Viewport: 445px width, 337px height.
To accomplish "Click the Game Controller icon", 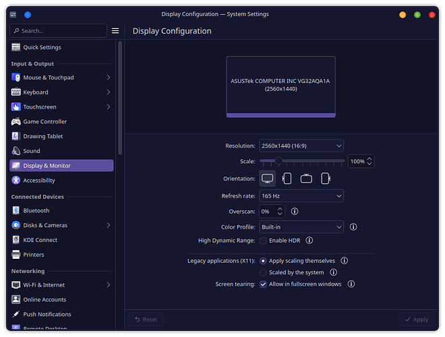I will tap(16, 122).
